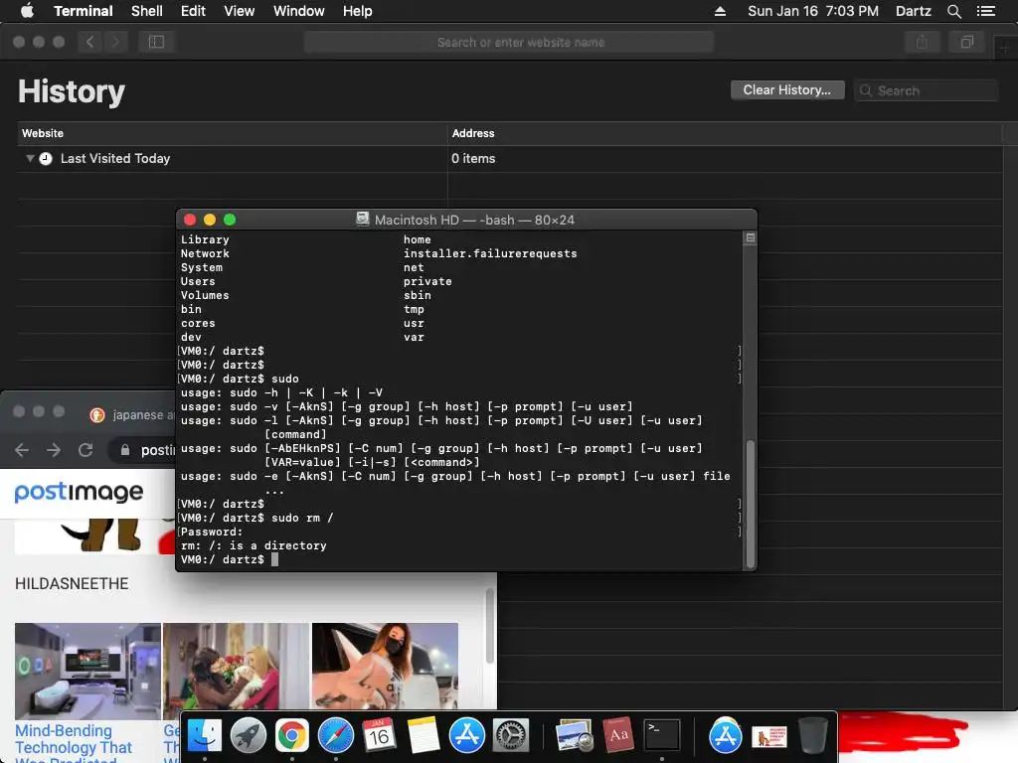Open Notes app in the Dock
The image size is (1018, 763).
click(424, 736)
